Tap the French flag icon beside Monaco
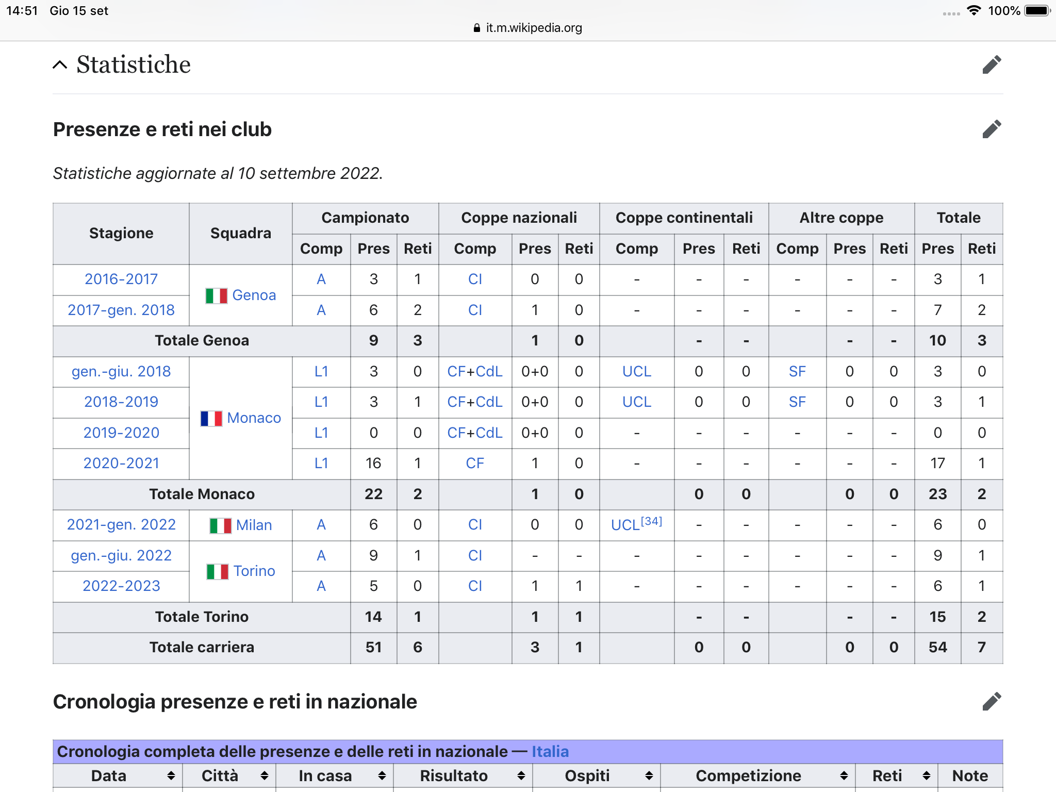 211,418
